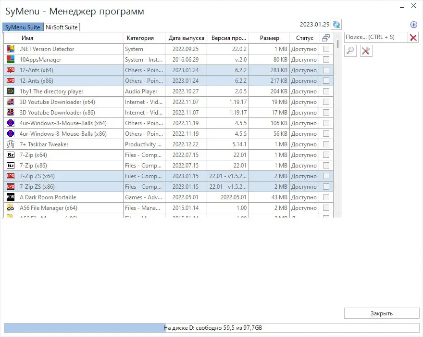Select the A56 File Manager (x64) name
Image resolution: width=423 pixels, height=337 pixels.
[x=48, y=208]
